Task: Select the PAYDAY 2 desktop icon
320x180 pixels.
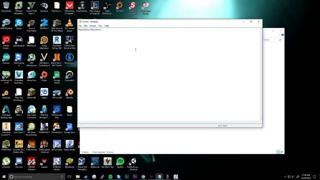Action: click(x=44, y=24)
